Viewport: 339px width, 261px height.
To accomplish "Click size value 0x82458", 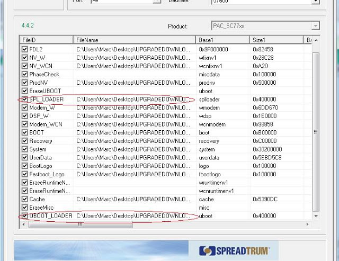I will (x=263, y=49).
